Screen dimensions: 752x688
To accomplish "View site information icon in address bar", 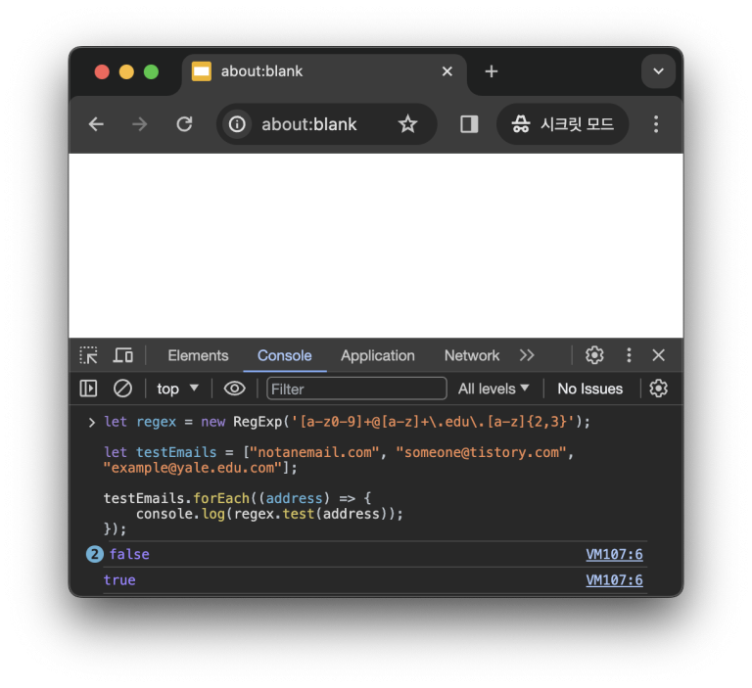I will 237,124.
